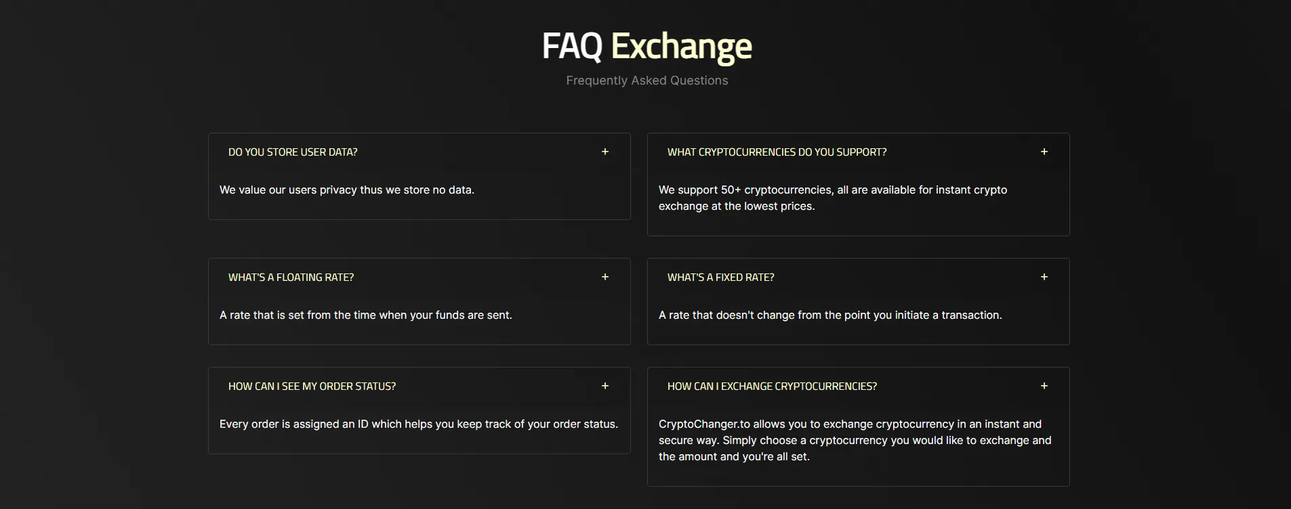Click the answer 'A rate that doesn't change' text

click(x=830, y=315)
